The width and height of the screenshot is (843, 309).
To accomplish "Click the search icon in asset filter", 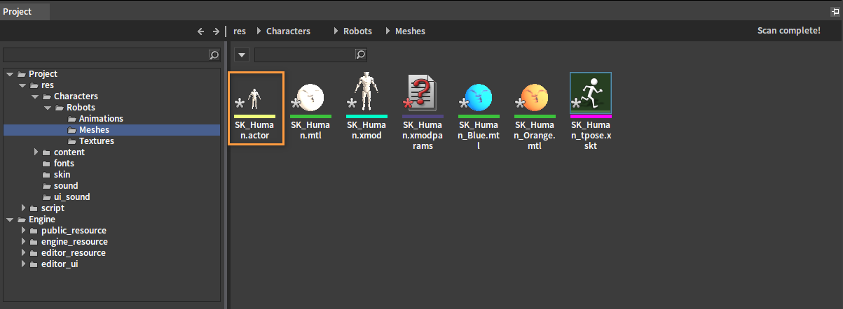I will coord(360,55).
